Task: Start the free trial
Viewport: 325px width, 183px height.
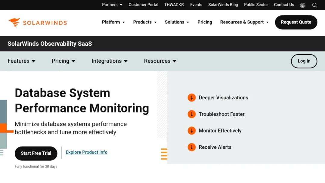Action: click(x=36, y=154)
